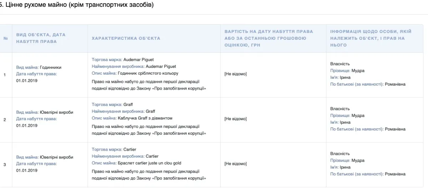This screenshot has height=188, width=428.
Task: Select surname "Мудра" in the first row
Action: [358, 71]
